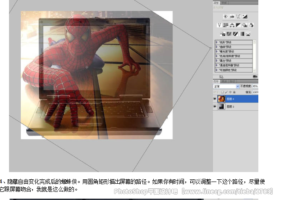Add a Posterize adjustment
This screenshot has width=298, height=200.
click(229, 34)
